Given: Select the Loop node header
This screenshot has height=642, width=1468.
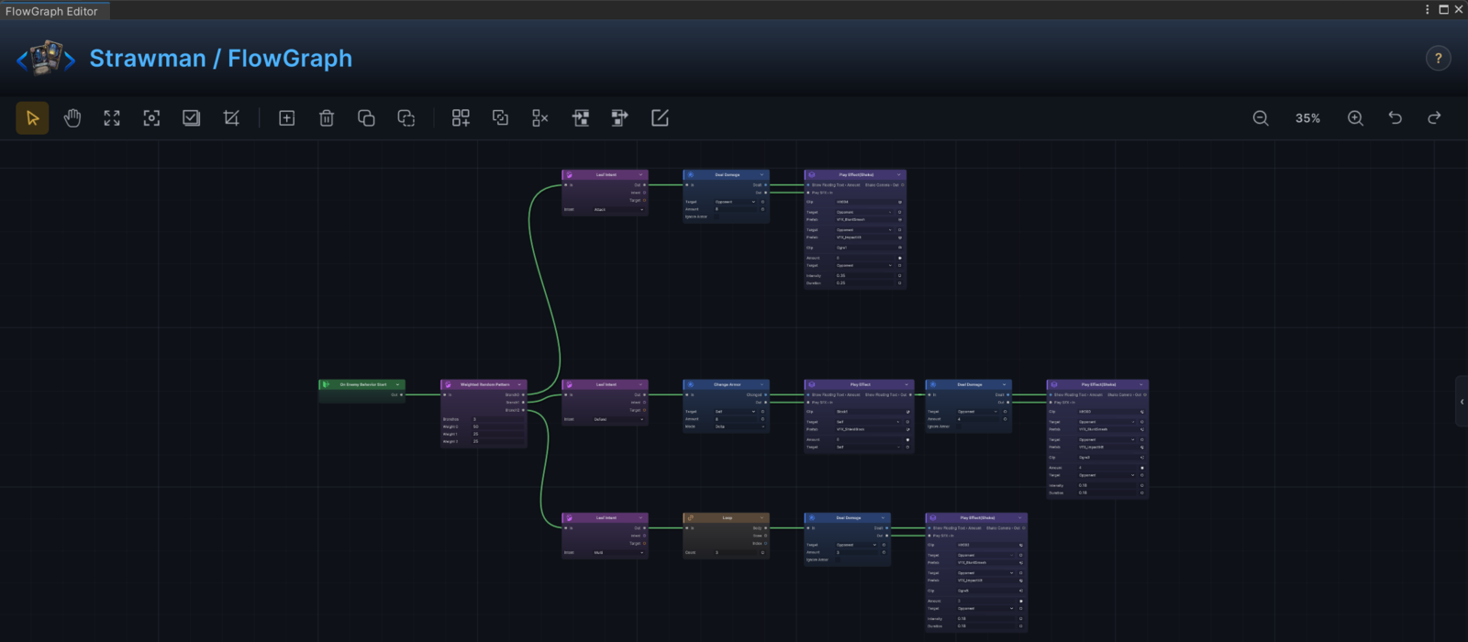Looking at the screenshot, I should (x=726, y=517).
